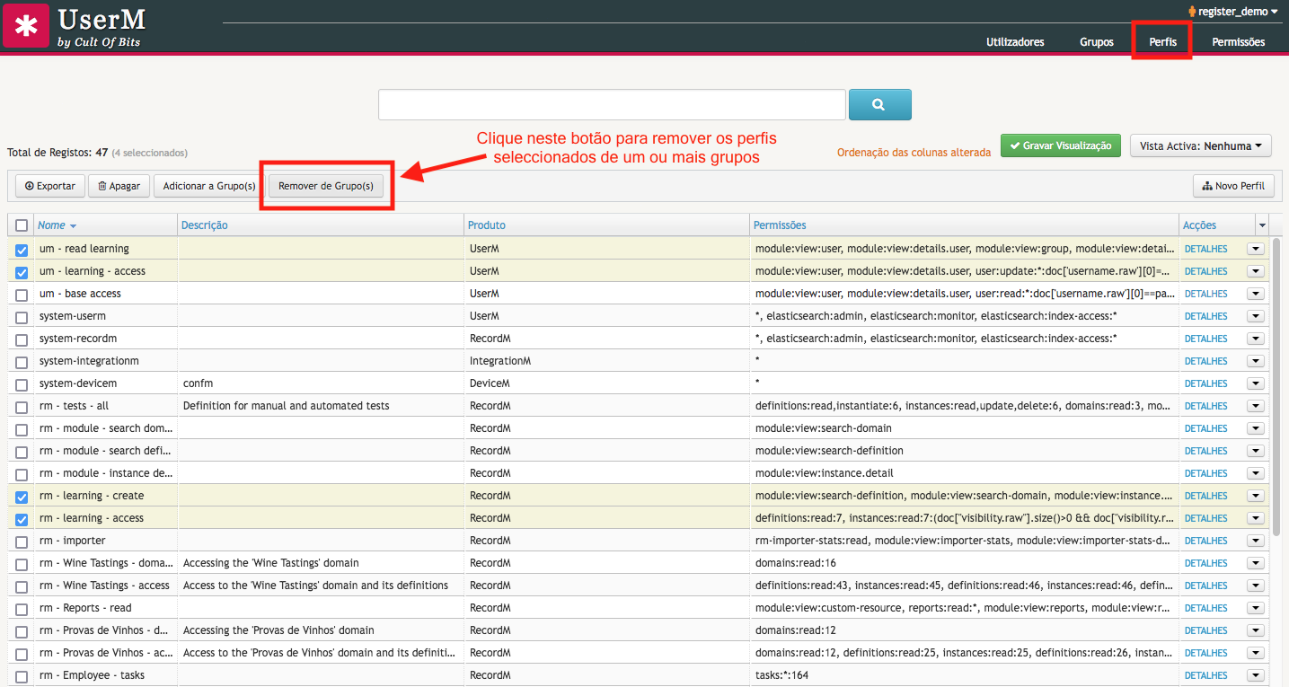The width and height of the screenshot is (1289, 687).
Task: Select the tasks:*:164 permissions cell
Action: point(964,675)
